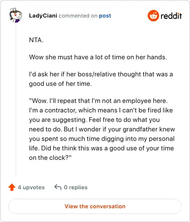Click the '0 replies' label
Viewport: 190px width, 222px height.
(x=76, y=187)
